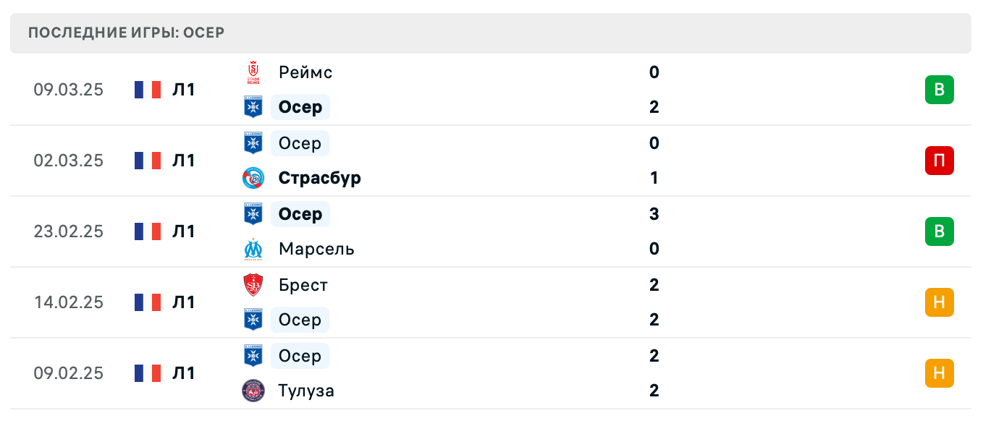Click the ПОСЛЕДНИЕ ИГРЫ: ОСЕР header
983x421 pixels.
click(127, 32)
